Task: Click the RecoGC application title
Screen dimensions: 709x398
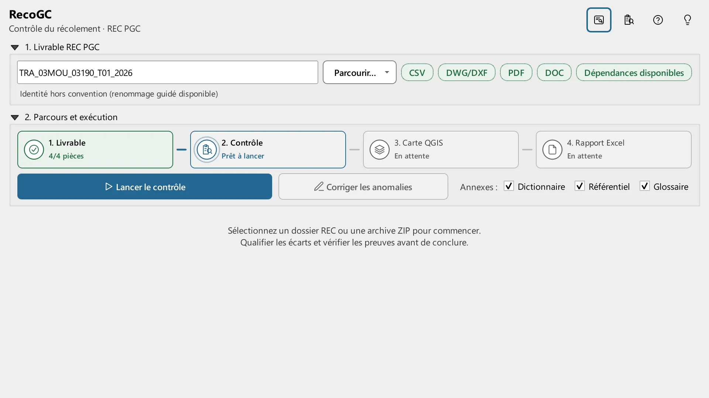Action: coord(30,14)
